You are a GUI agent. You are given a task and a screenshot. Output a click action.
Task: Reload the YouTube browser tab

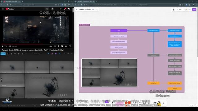click(7, 5)
